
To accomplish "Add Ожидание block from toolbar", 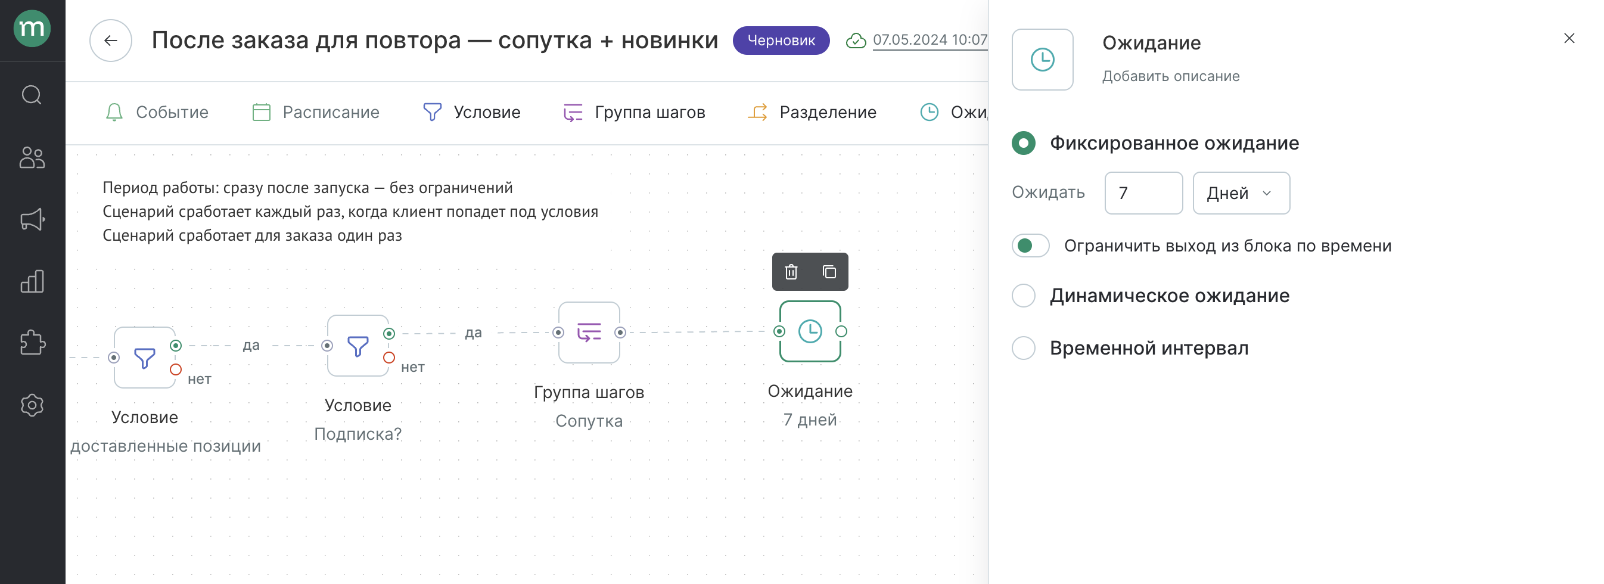I will tap(954, 112).
